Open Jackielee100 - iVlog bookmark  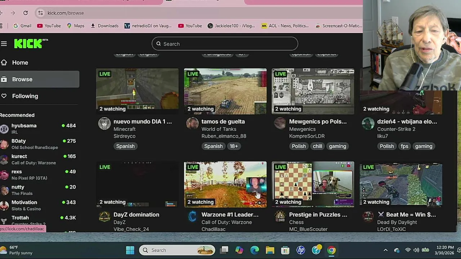click(231, 26)
